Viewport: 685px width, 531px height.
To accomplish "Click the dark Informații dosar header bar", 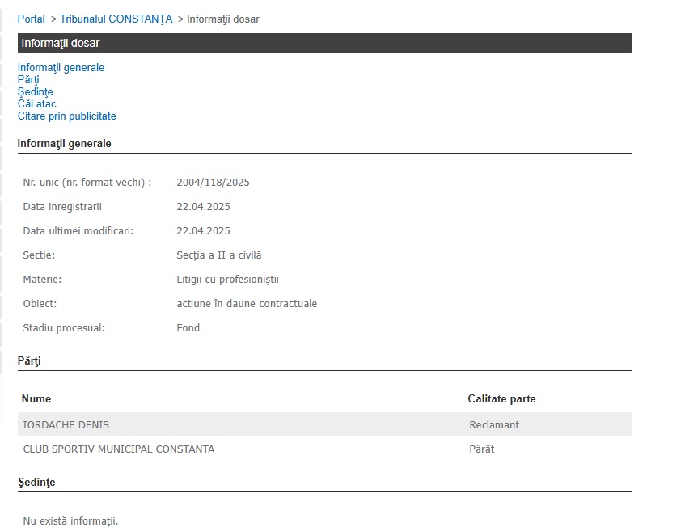I will [324, 44].
